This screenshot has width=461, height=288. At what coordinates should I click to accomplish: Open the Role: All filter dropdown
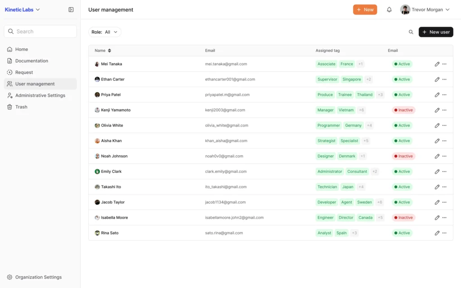[105, 32]
